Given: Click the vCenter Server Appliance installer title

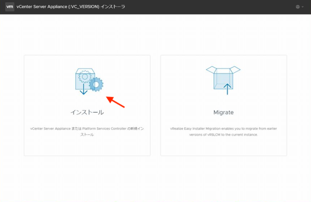Looking at the screenshot, I should [x=71, y=7].
